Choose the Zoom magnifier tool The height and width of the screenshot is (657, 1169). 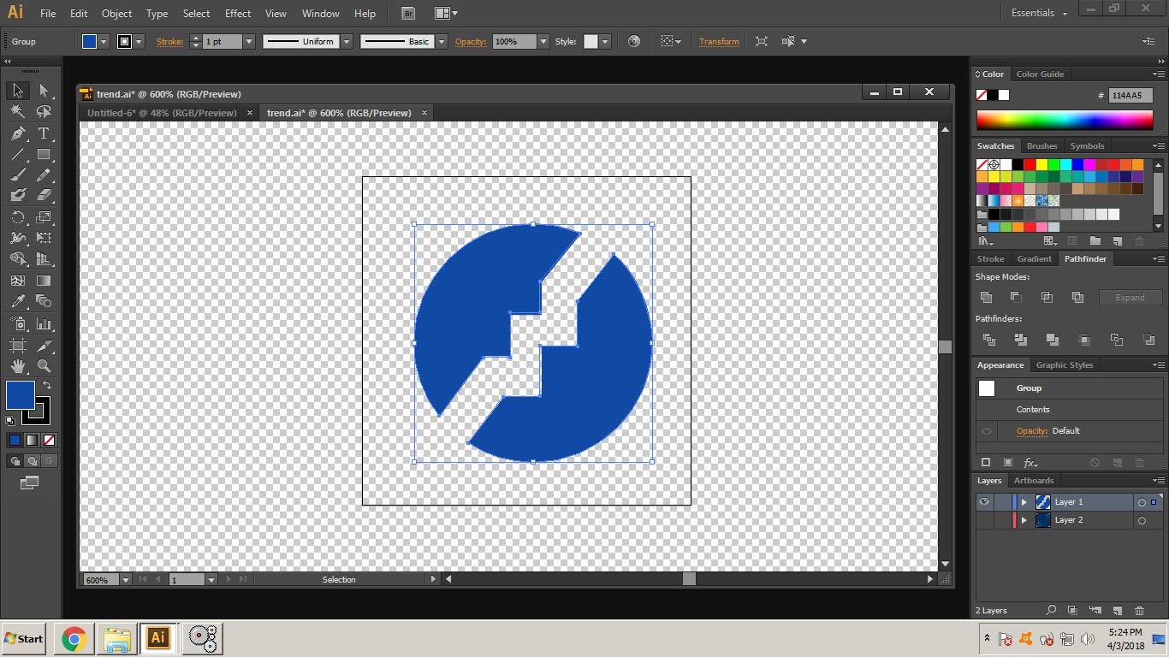tap(44, 366)
